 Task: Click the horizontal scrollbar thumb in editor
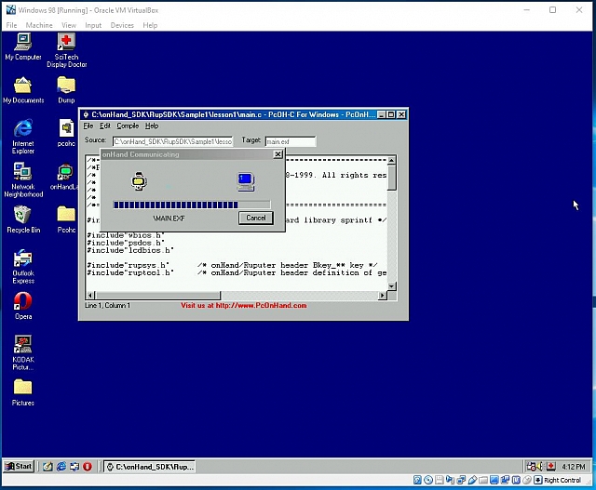coord(157,296)
